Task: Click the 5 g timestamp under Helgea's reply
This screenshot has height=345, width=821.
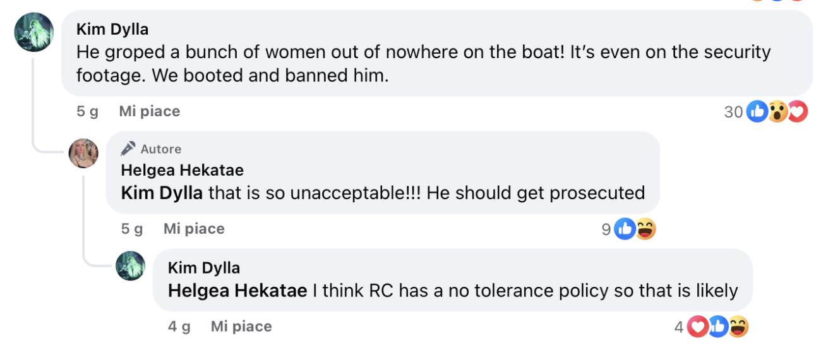Action: click(x=132, y=229)
